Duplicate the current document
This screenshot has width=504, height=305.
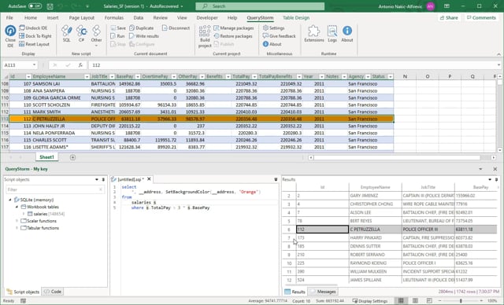[142, 28]
